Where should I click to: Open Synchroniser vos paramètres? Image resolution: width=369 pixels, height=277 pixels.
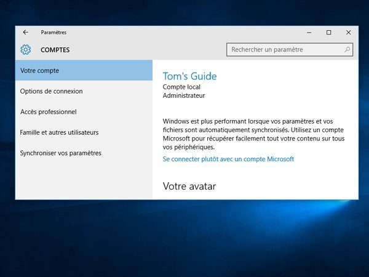click(x=84, y=153)
